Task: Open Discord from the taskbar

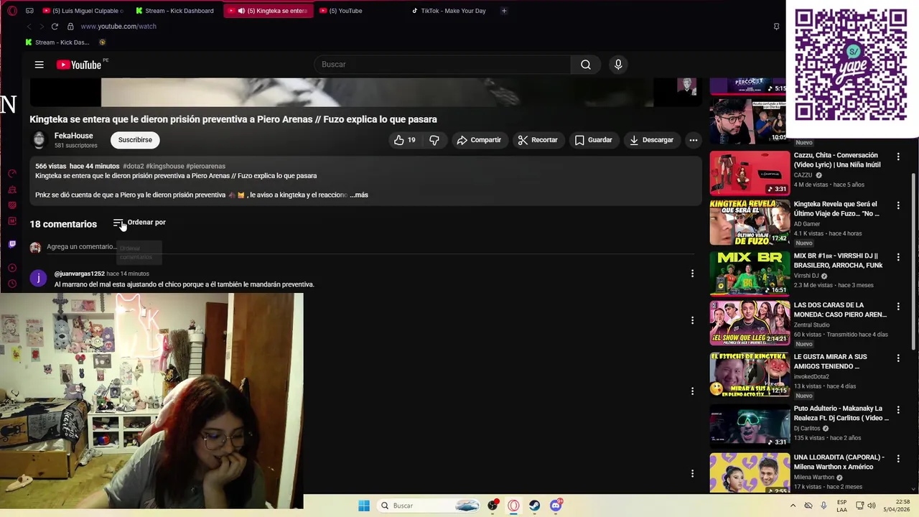Action: pos(556,506)
